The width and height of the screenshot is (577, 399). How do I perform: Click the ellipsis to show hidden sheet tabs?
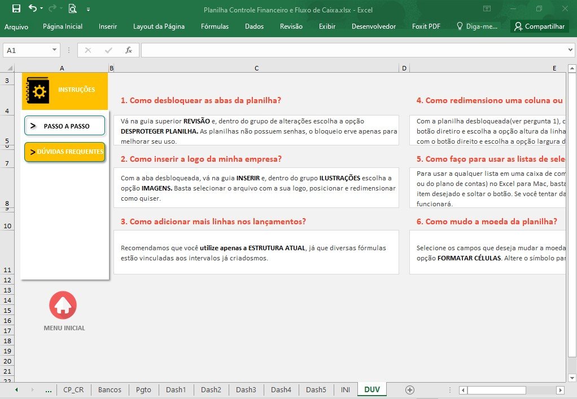pyautogui.click(x=48, y=390)
